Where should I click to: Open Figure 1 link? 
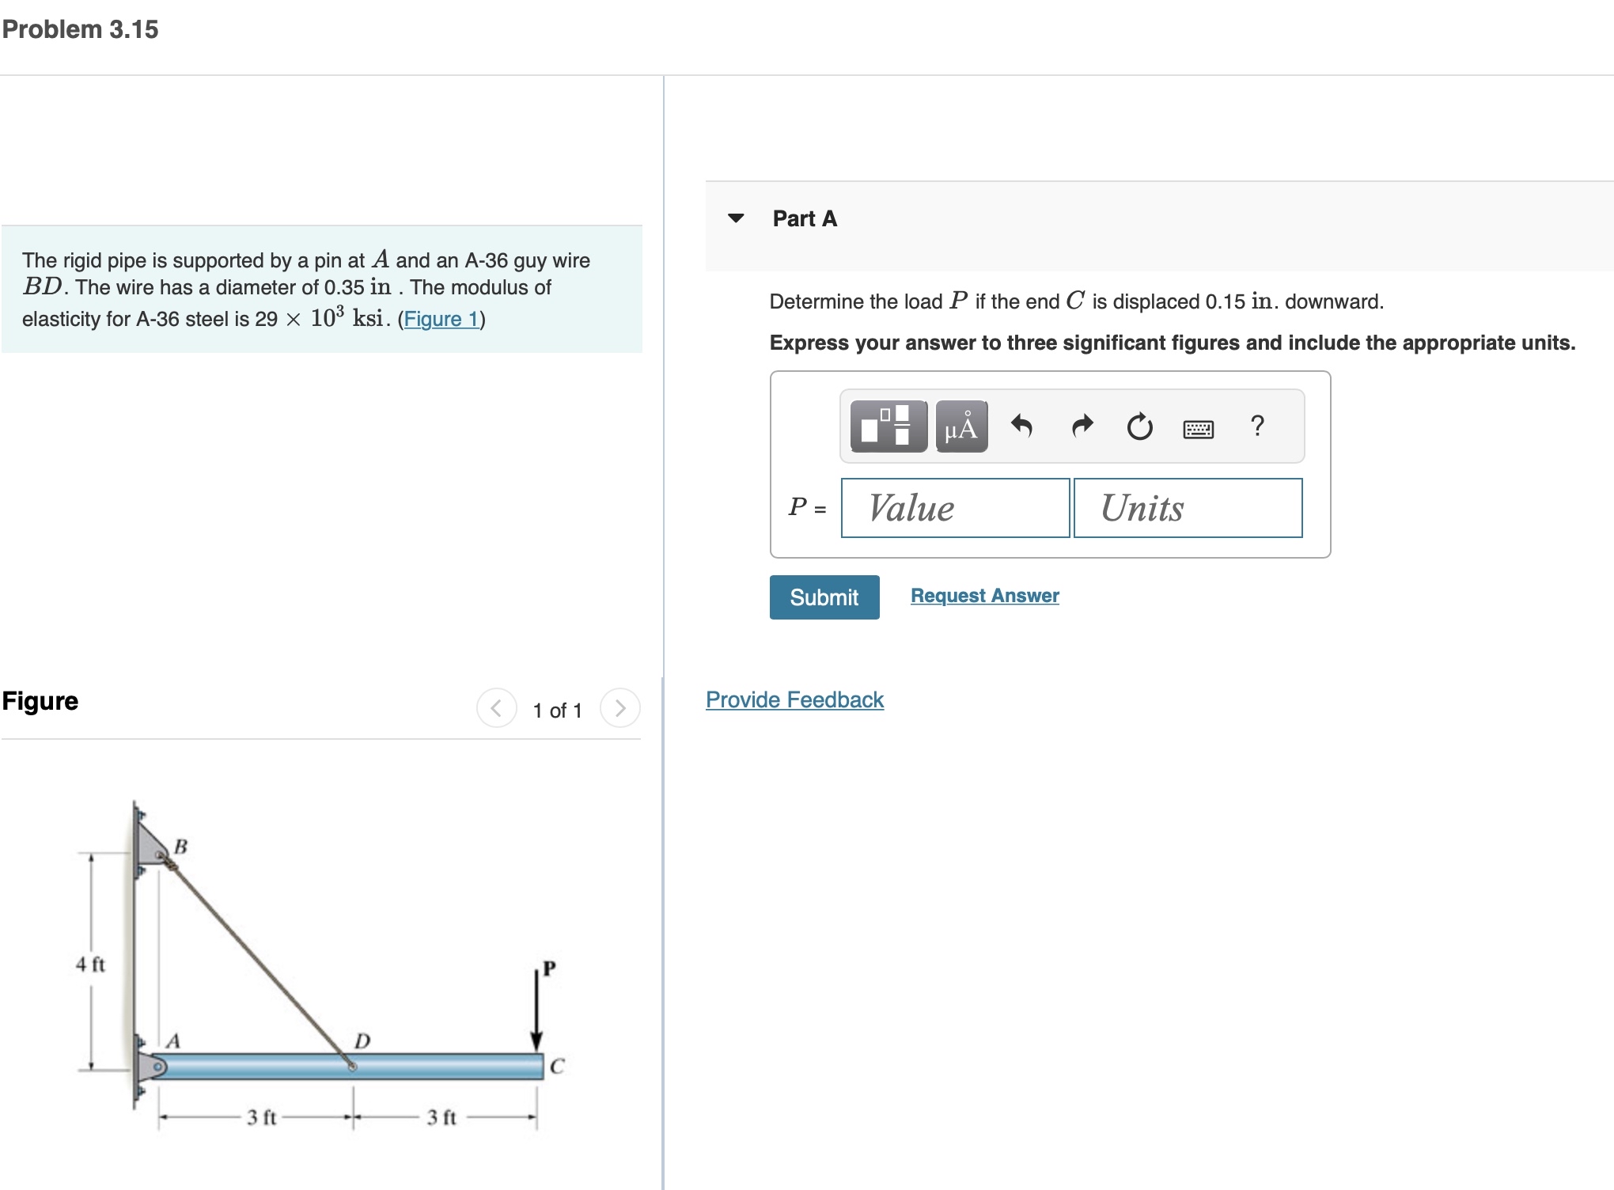(441, 319)
